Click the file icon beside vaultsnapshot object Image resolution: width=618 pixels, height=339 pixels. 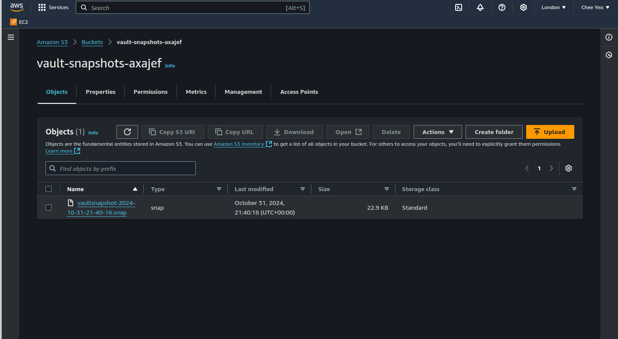(71, 203)
